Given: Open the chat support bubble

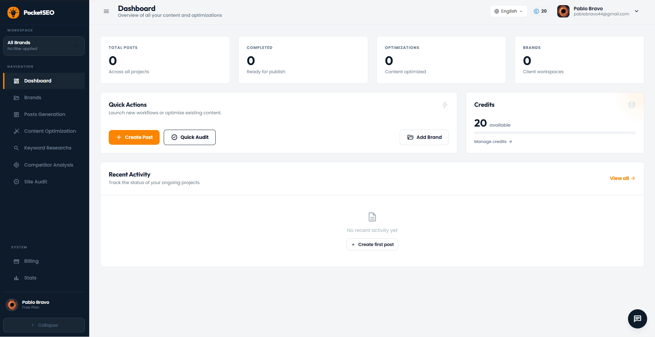Looking at the screenshot, I should 637,319.
